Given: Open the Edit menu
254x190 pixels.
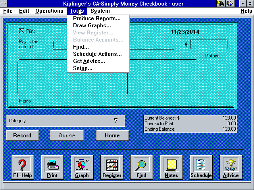Looking at the screenshot, I should tap(24, 11).
